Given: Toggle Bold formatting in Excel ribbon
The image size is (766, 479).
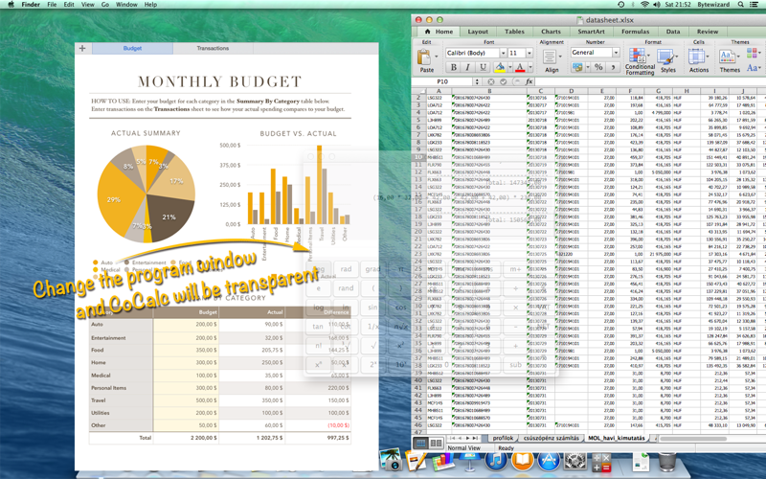Looking at the screenshot, I should 453,67.
